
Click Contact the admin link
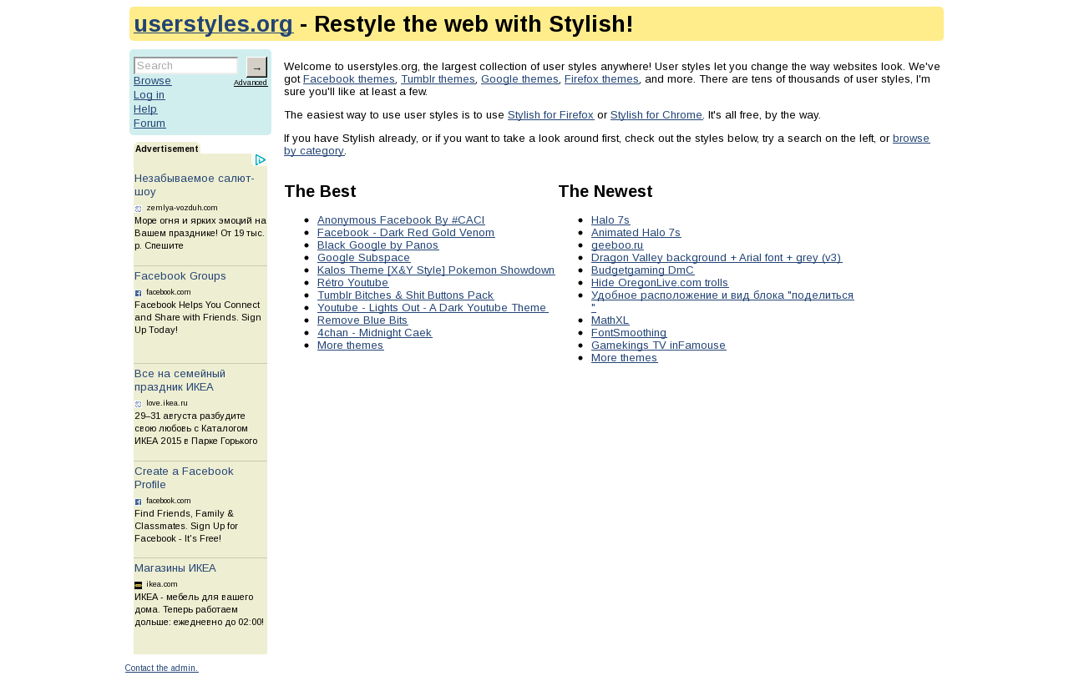click(162, 668)
